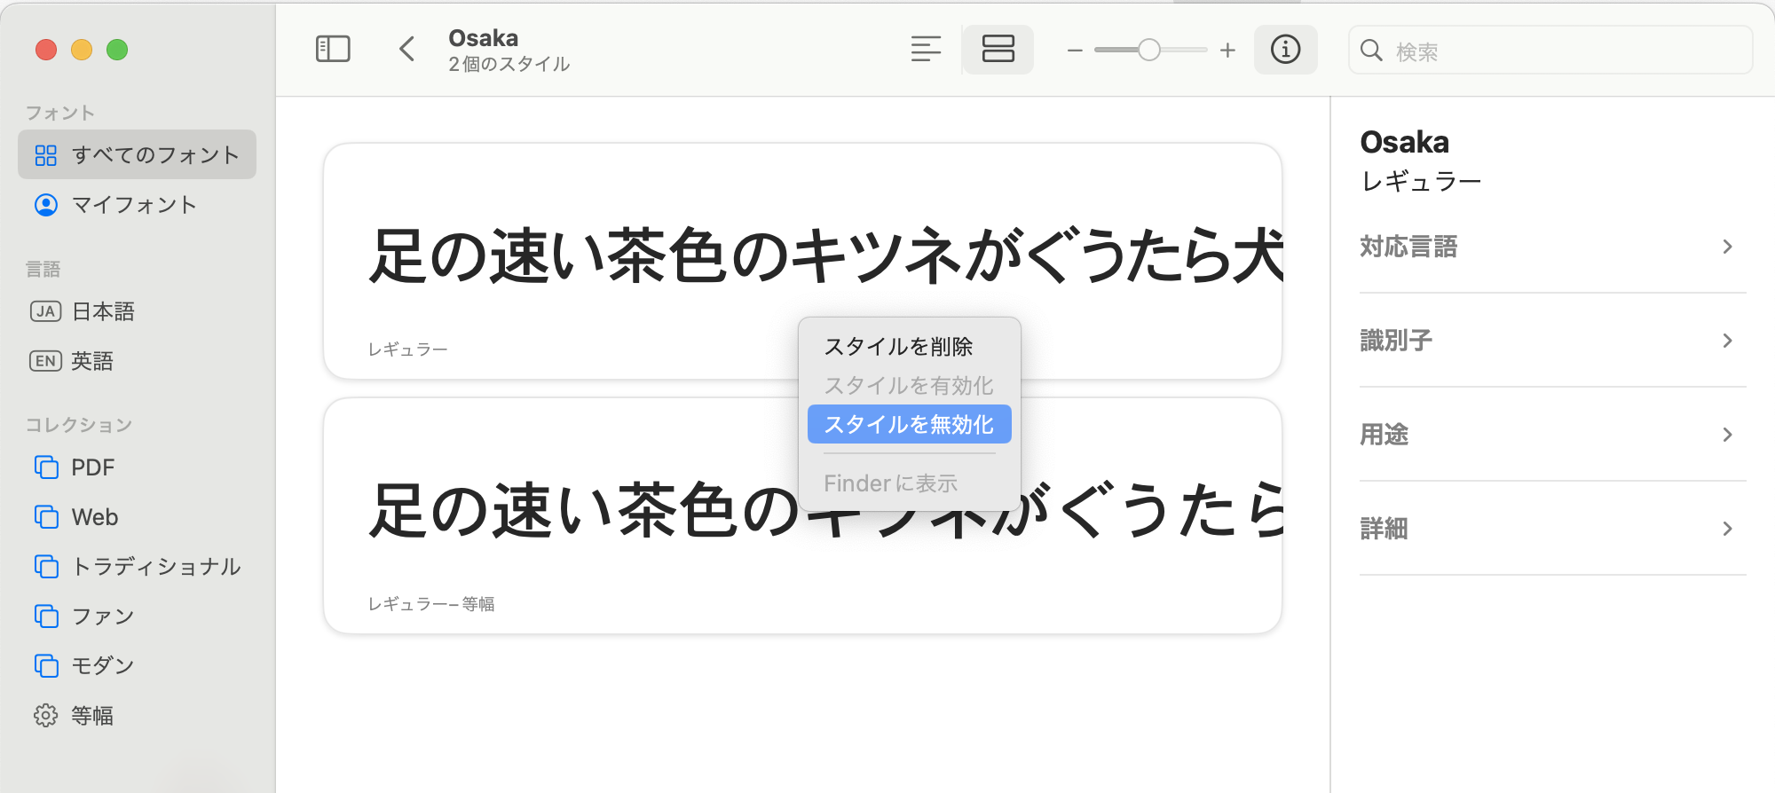Close the window with red button
Viewport: 1775px width, 793px height.
[x=46, y=50]
